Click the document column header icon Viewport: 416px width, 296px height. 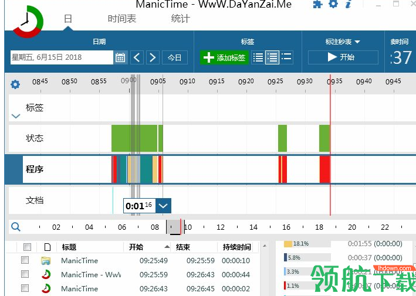click(48, 247)
